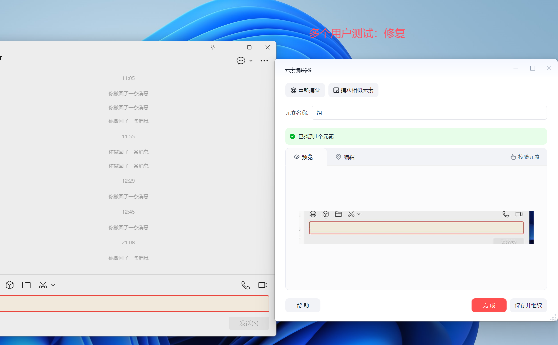558x345 pixels.
Task: Click the 发送(S) send button
Action: [249, 323]
